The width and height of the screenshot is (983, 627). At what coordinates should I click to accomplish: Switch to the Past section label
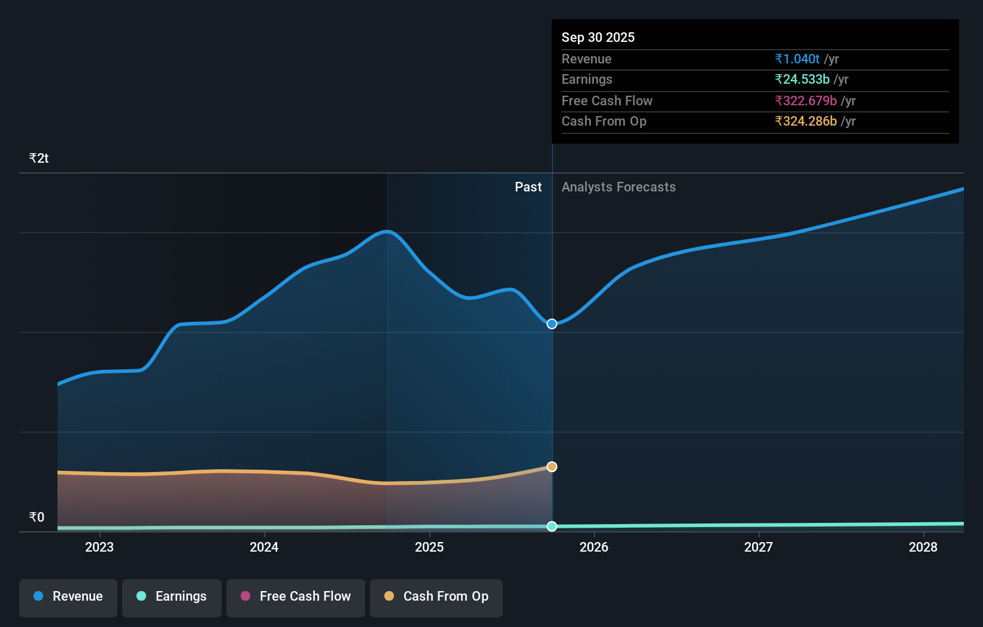coord(528,187)
